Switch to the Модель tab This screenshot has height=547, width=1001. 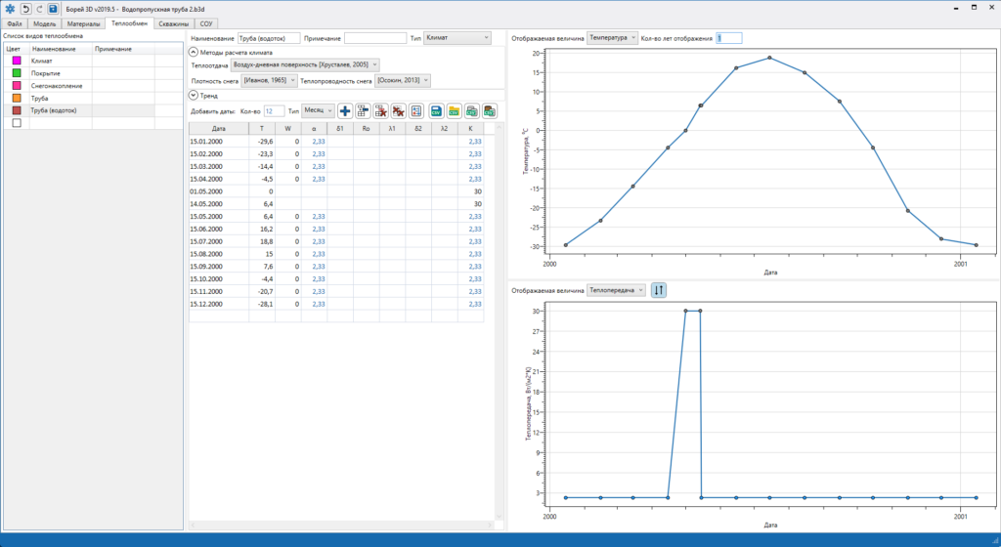pyautogui.click(x=44, y=23)
